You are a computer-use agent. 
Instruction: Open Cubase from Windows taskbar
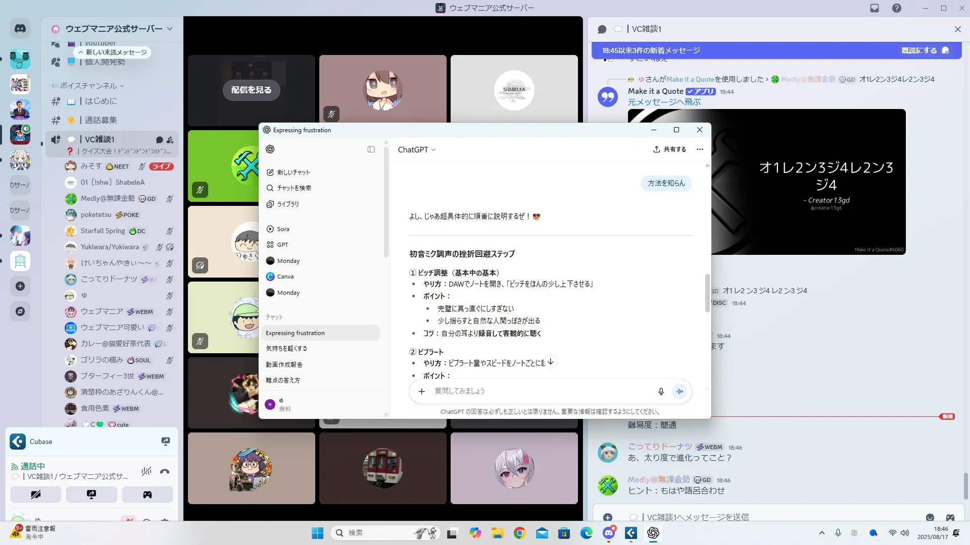[x=630, y=533]
